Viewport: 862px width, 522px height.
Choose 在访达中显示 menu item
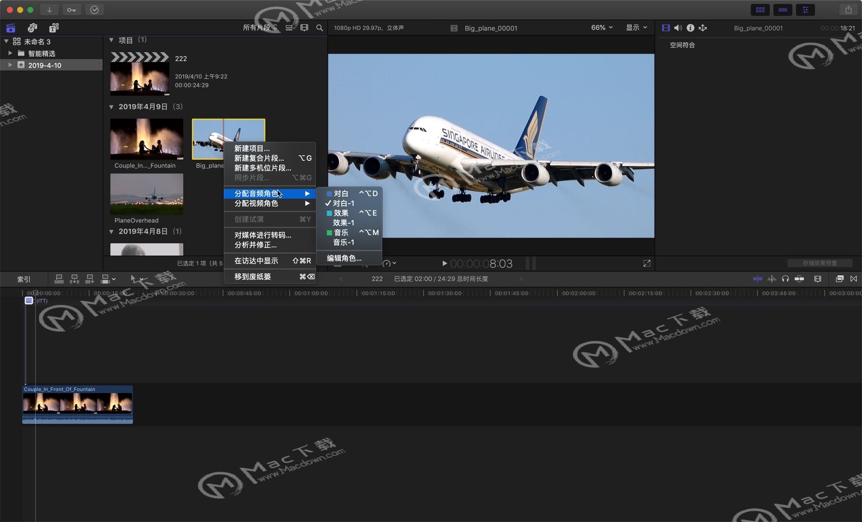coord(270,261)
